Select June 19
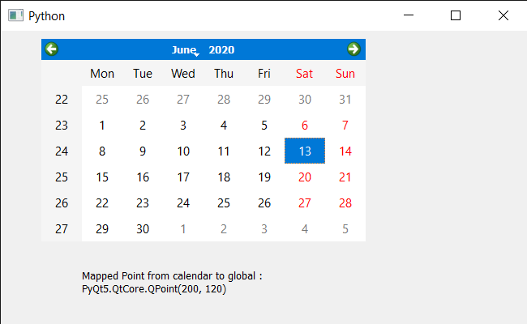The height and width of the screenshot is (324, 527). [x=264, y=177]
